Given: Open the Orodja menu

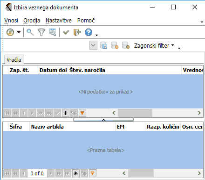Looking at the screenshot, I should pos(32,21).
